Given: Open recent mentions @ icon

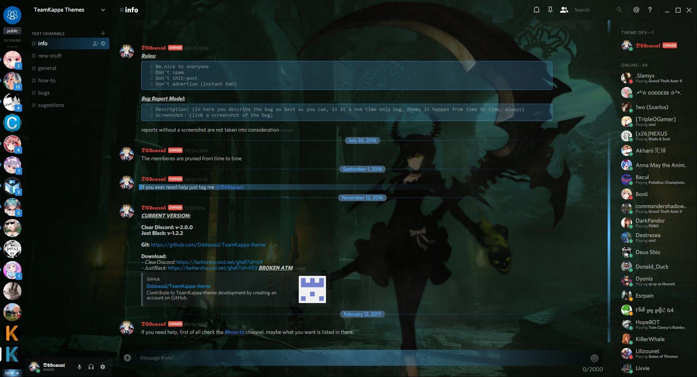Looking at the screenshot, I should [636, 10].
